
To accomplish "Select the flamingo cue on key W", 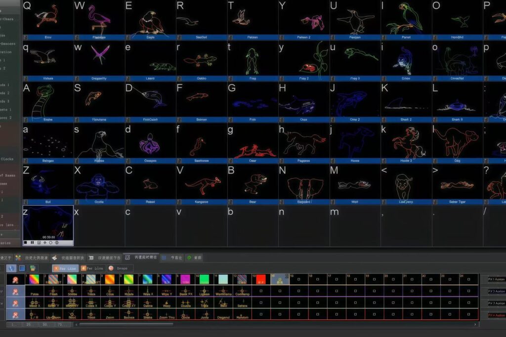I will click(x=99, y=19).
